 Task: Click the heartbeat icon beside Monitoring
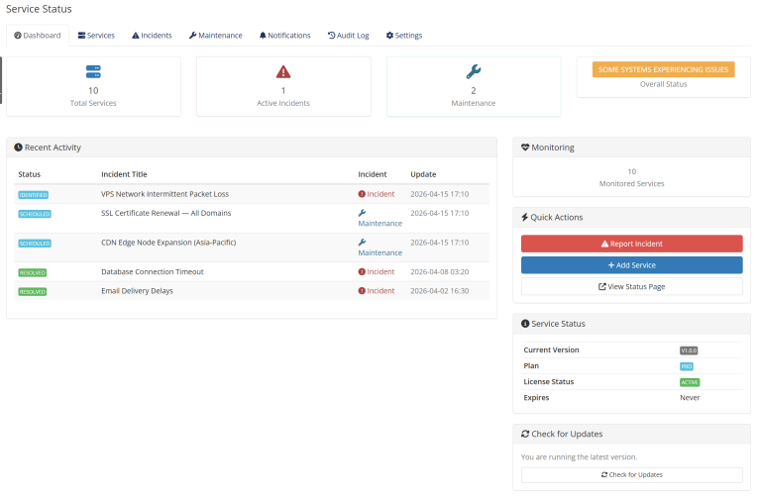pyautogui.click(x=525, y=148)
